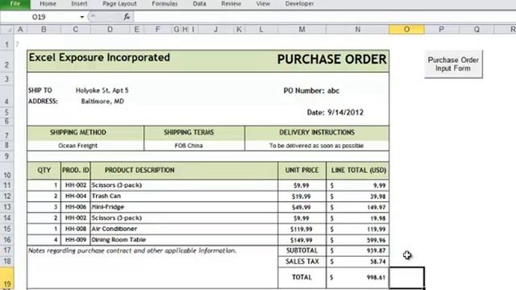This screenshot has height=290, width=516.
Task: Open the Data ribbon tab
Action: point(199,4)
